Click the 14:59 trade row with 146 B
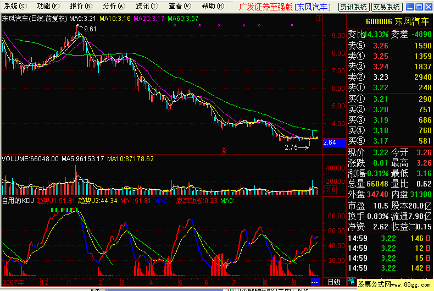 point(390,238)
